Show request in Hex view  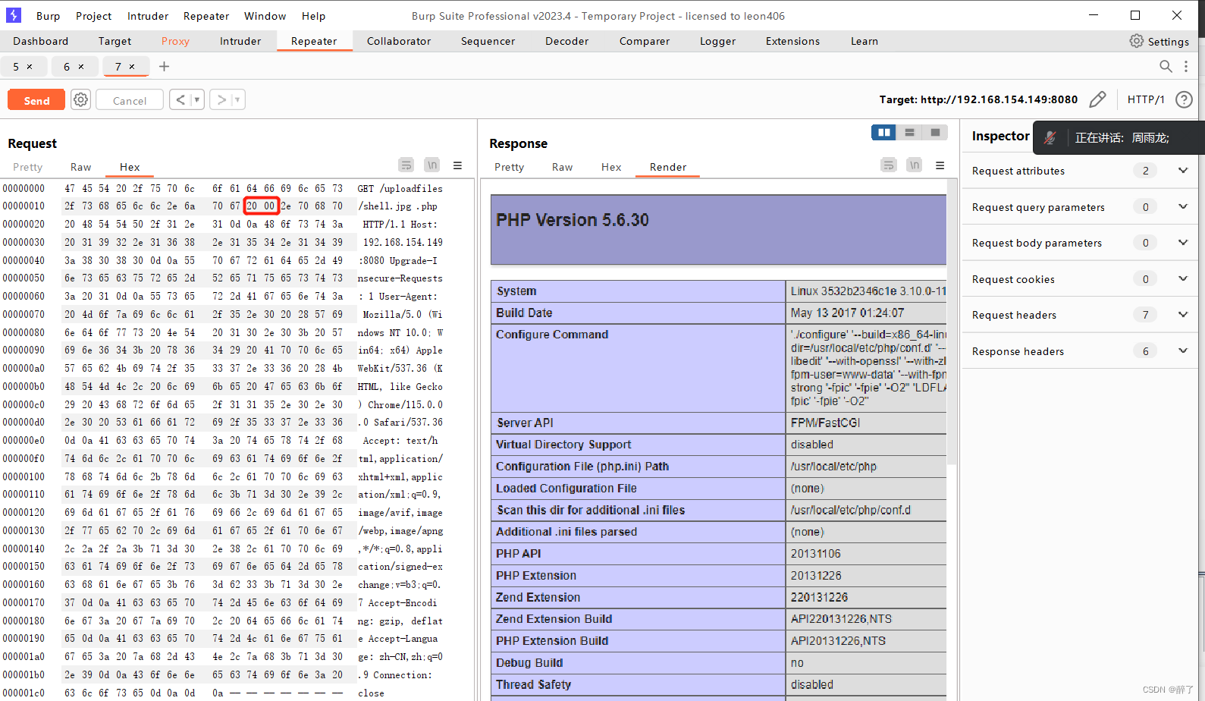[130, 167]
